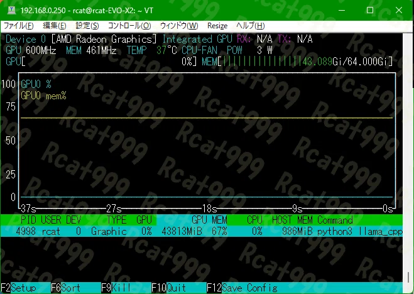414x294 pixels.
Task: Click the TYPE column header
Action: tap(116, 220)
